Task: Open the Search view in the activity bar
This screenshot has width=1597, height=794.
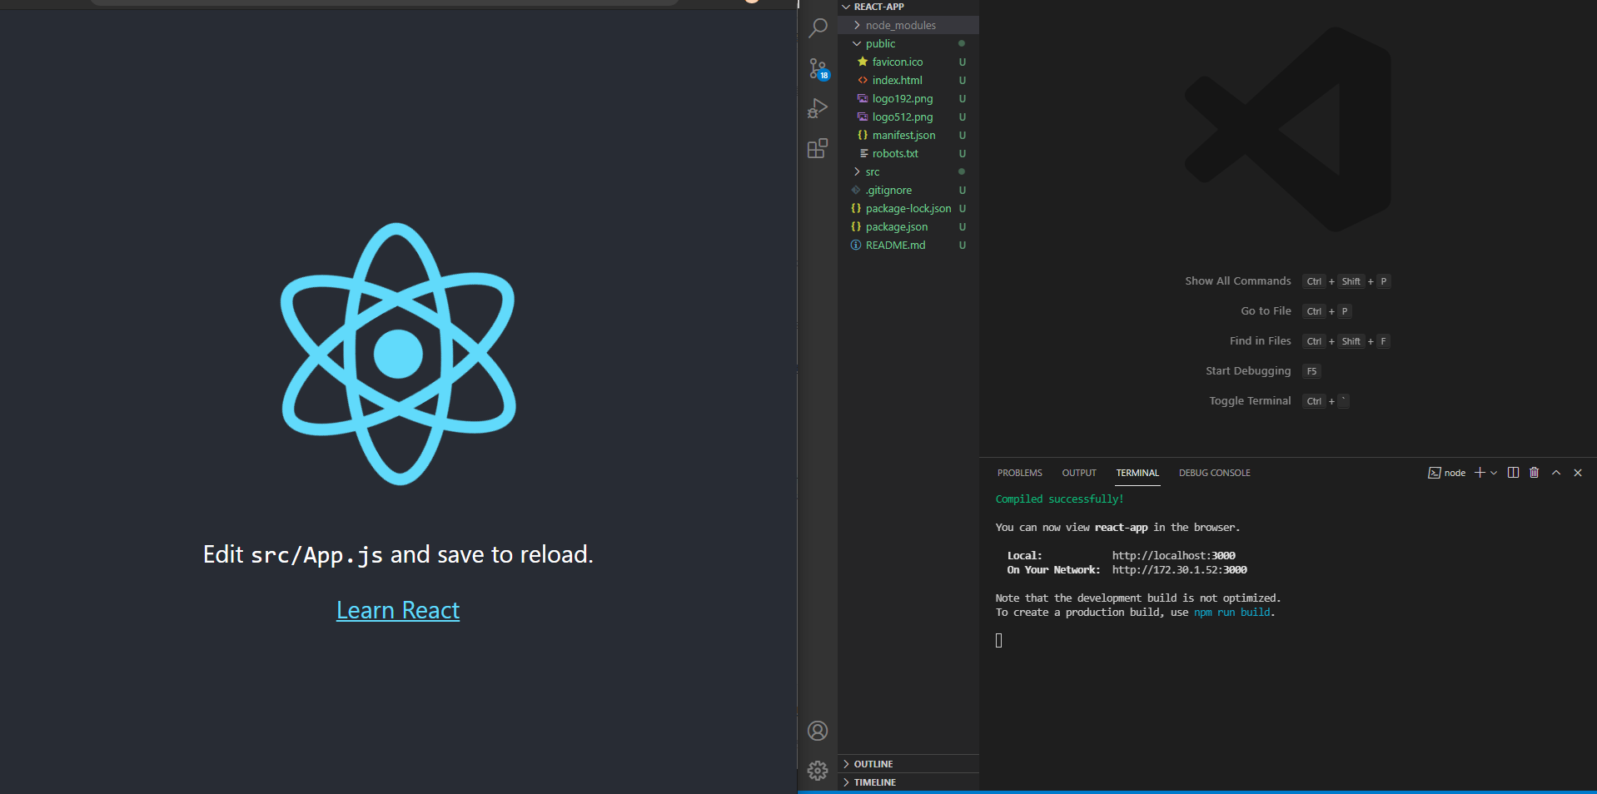Action: tap(818, 27)
